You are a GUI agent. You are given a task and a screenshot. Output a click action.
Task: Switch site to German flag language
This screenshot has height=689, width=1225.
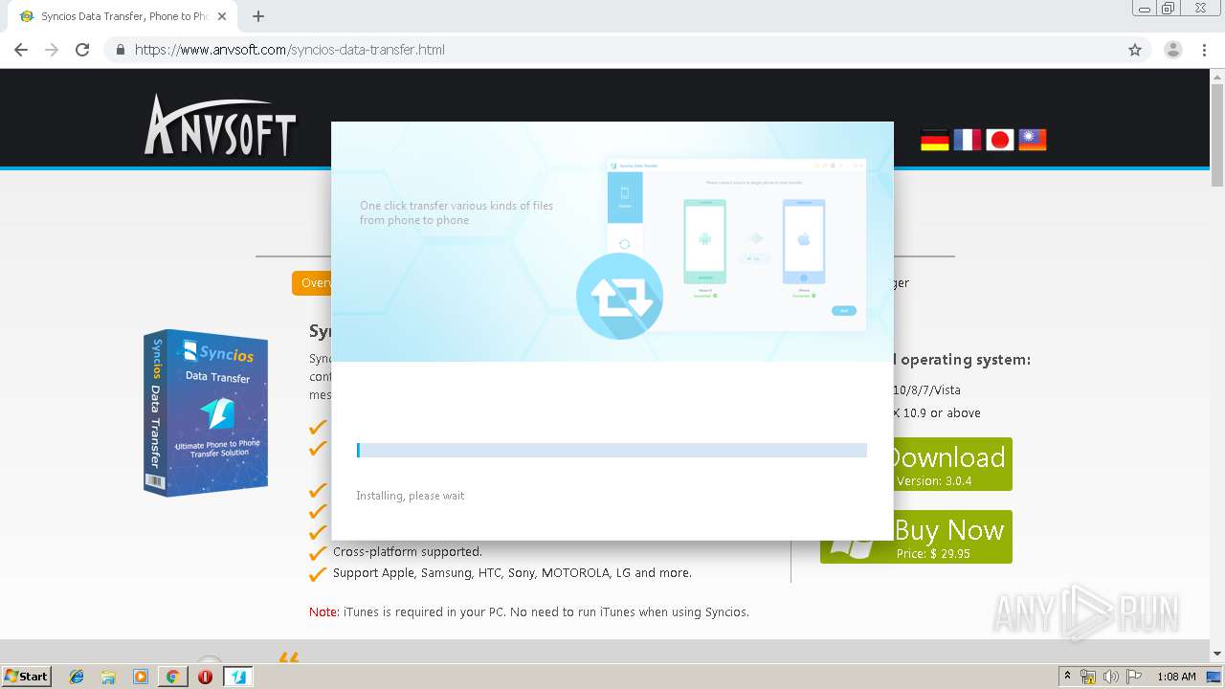point(935,140)
